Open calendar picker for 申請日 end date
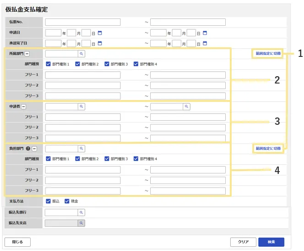The image size is (304, 251). pyautogui.click(x=205, y=33)
